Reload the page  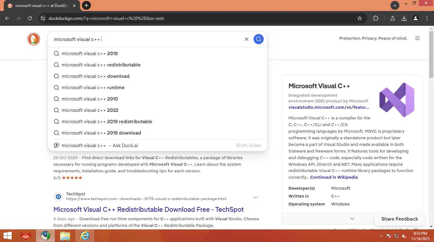click(x=30, y=18)
